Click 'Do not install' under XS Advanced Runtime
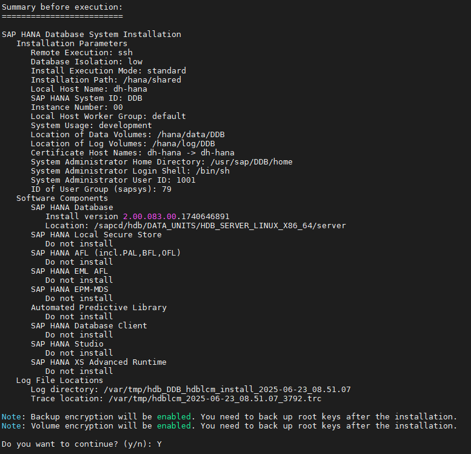The image size is (471, 454). pos(79,371)
